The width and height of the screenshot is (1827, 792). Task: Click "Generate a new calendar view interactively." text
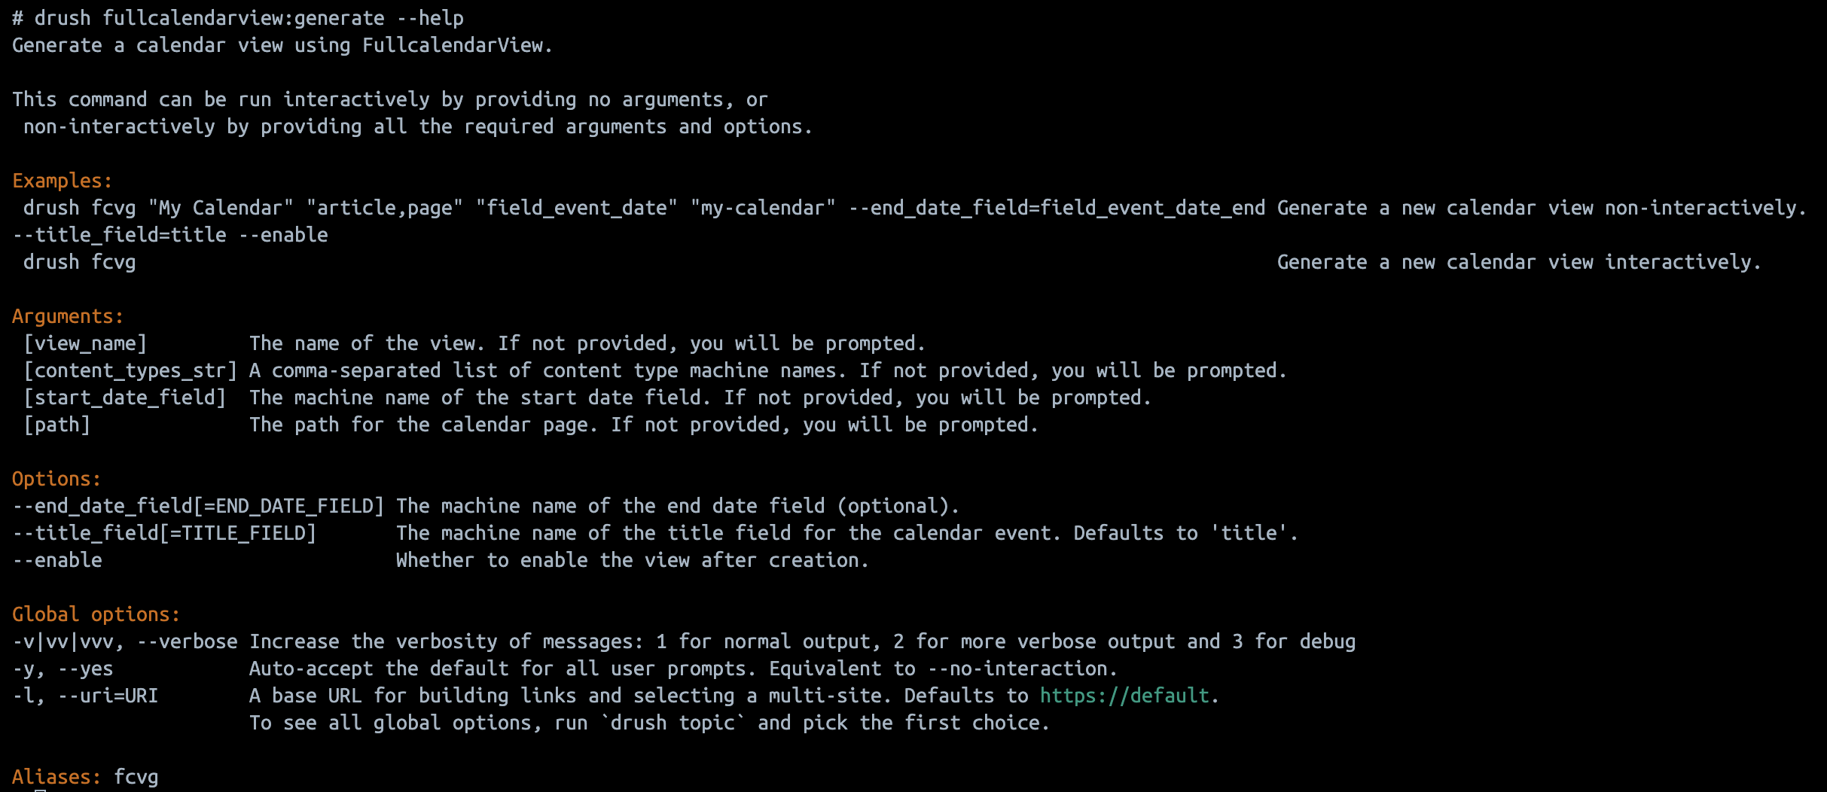point(1519,262)
